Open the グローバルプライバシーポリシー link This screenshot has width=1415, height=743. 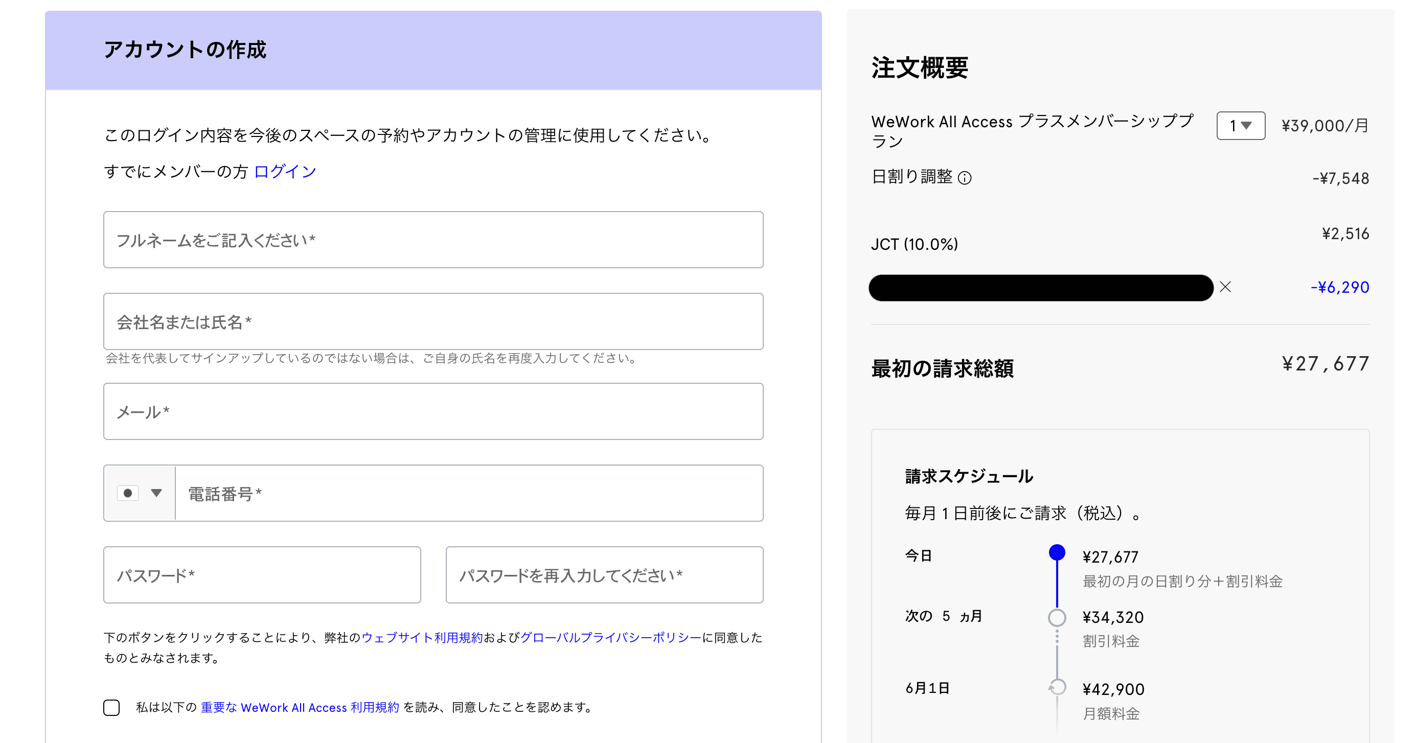coord(611,638)
